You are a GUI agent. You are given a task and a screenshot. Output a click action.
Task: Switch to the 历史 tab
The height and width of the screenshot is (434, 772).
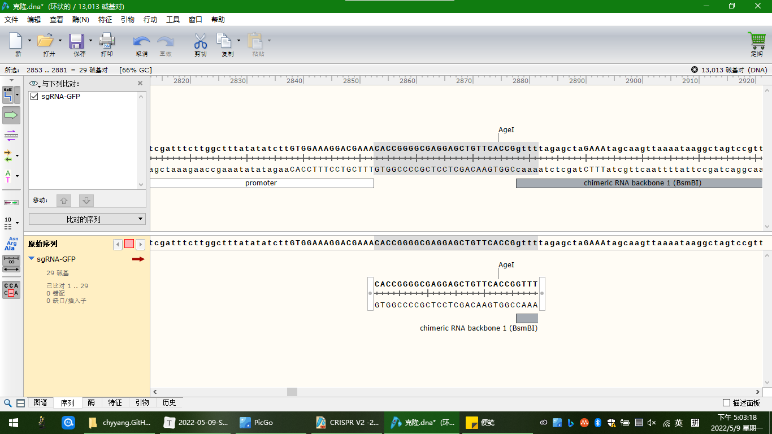169,403
